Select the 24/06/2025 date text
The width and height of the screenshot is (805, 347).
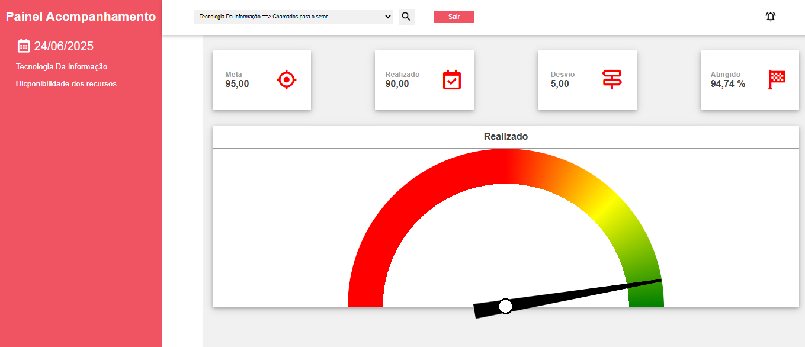[x=63, y=46]
